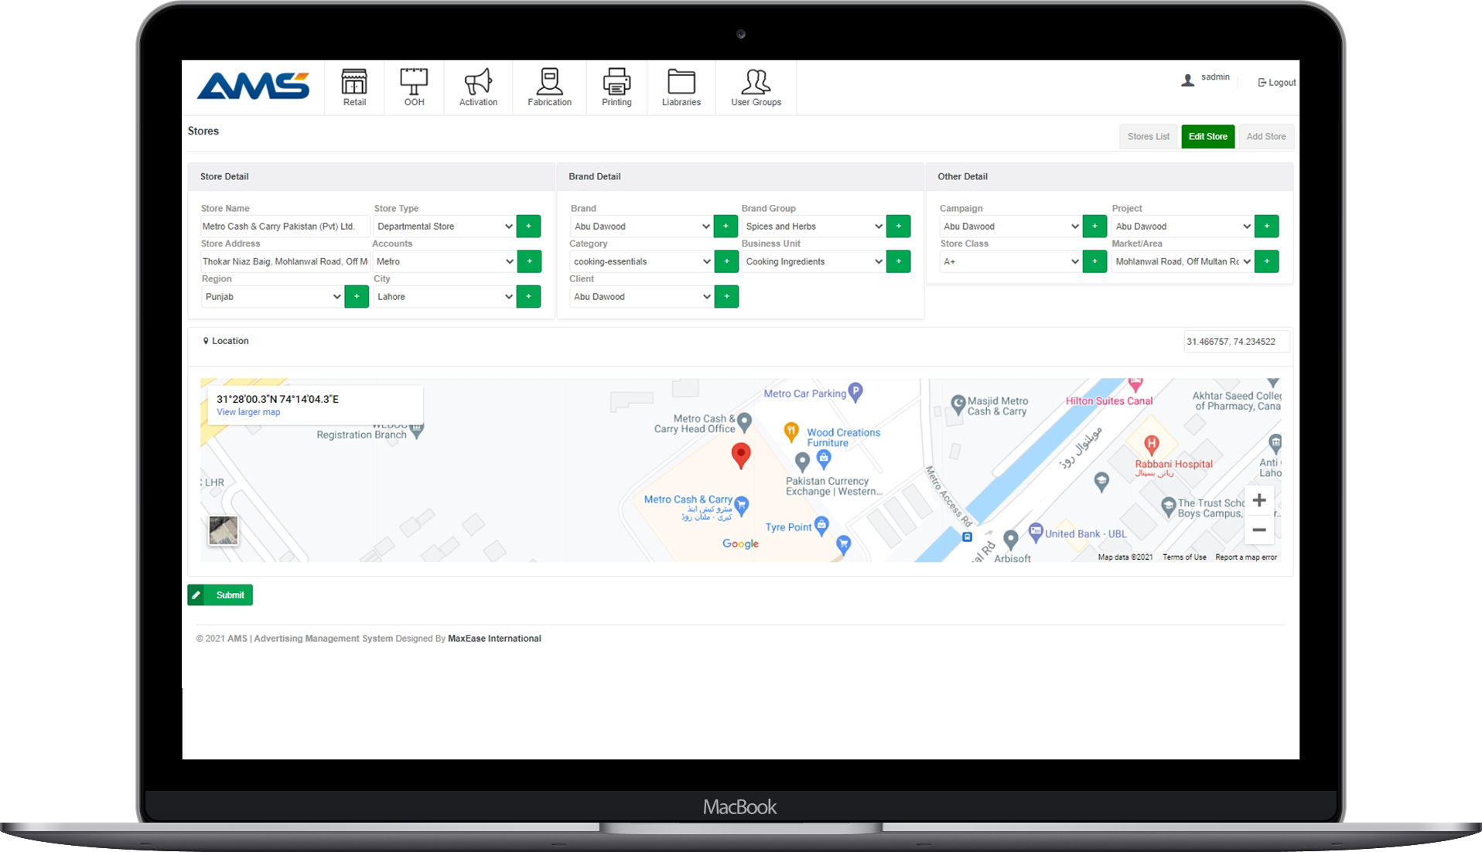
Task: Add new Brand with plus button
Action: 726,227
